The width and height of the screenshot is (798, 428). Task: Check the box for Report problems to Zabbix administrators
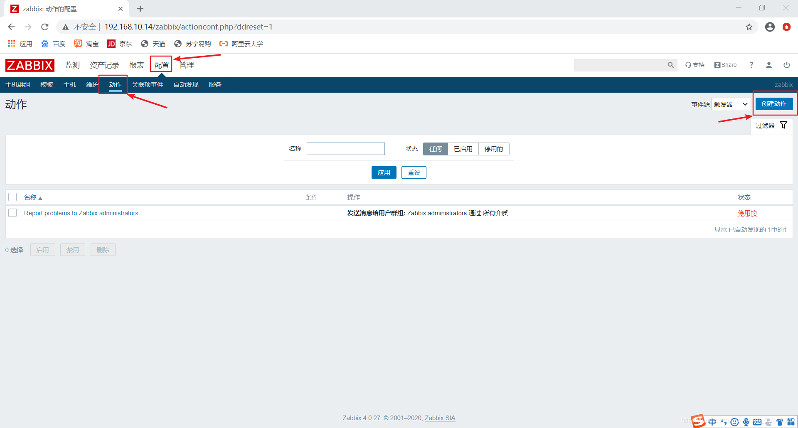[x=12, y=213]
